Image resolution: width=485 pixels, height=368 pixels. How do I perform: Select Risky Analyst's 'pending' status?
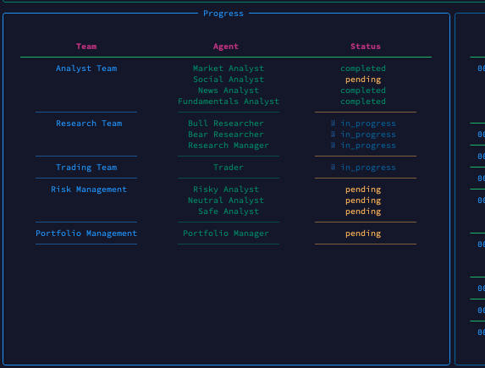[x=363, y=189]
